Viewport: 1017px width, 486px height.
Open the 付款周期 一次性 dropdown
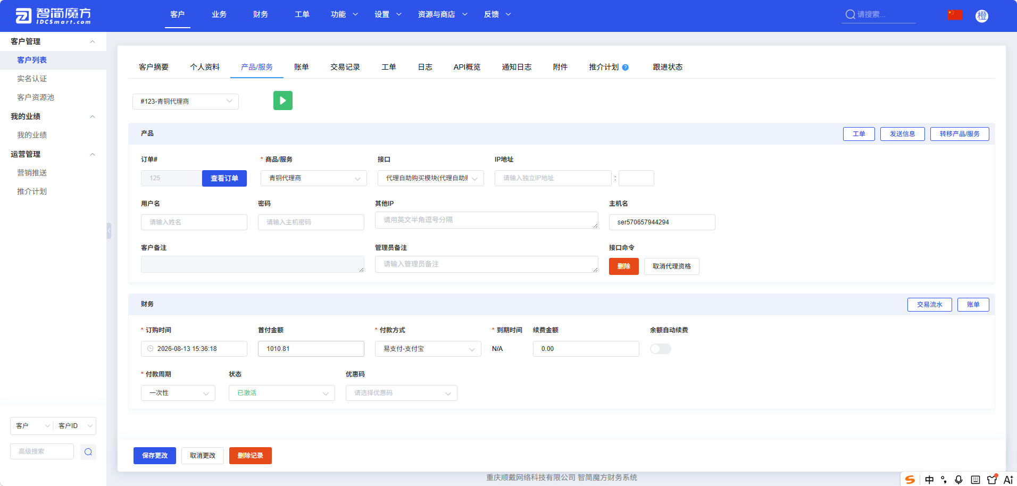click(178, 393)
